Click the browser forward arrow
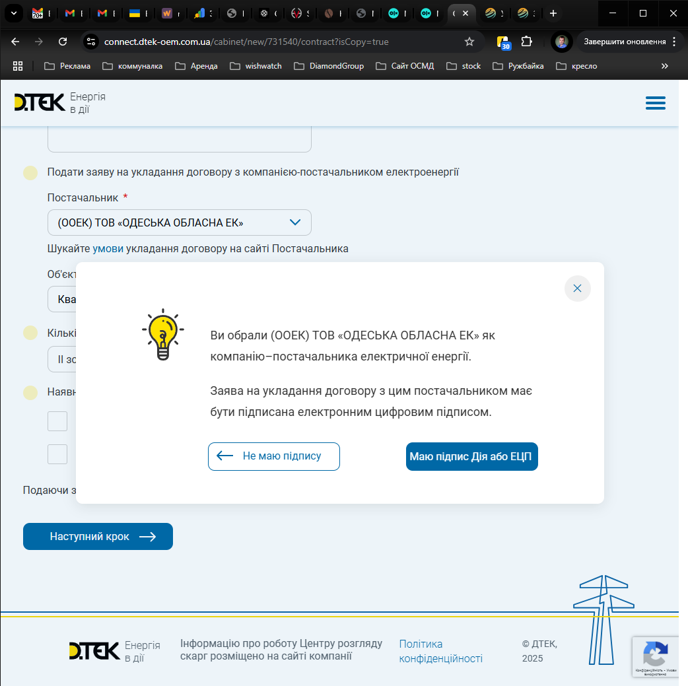The image size is (688, 686). (39, 42)
